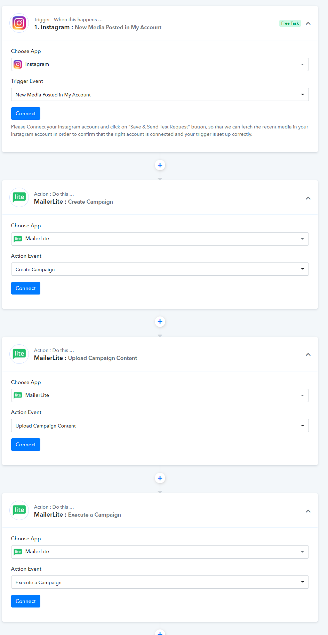The image size is (328, 635).
Task: Click Connect button in Execute a Campaign step
Action: click(26, 601)
